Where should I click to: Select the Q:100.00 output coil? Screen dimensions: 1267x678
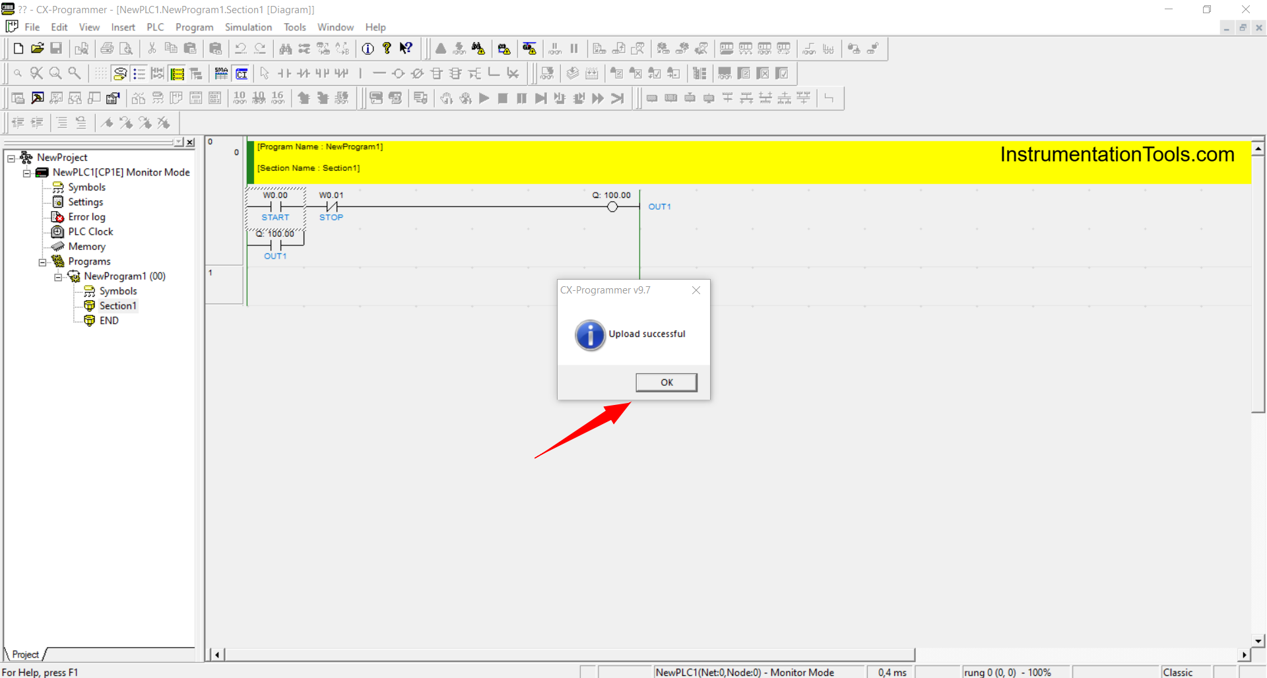pos(612,206)
